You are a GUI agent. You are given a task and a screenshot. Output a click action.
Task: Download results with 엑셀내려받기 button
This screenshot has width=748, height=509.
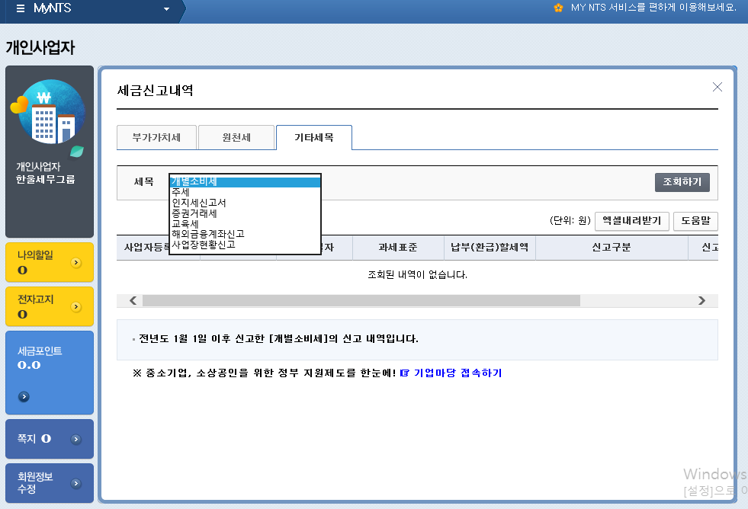631,221
